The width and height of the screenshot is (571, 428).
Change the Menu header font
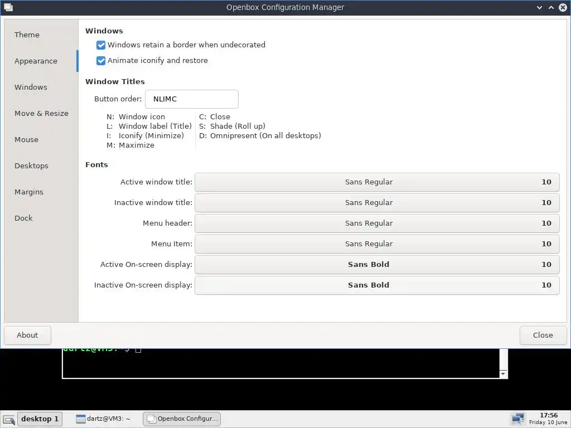click(377, 223)
